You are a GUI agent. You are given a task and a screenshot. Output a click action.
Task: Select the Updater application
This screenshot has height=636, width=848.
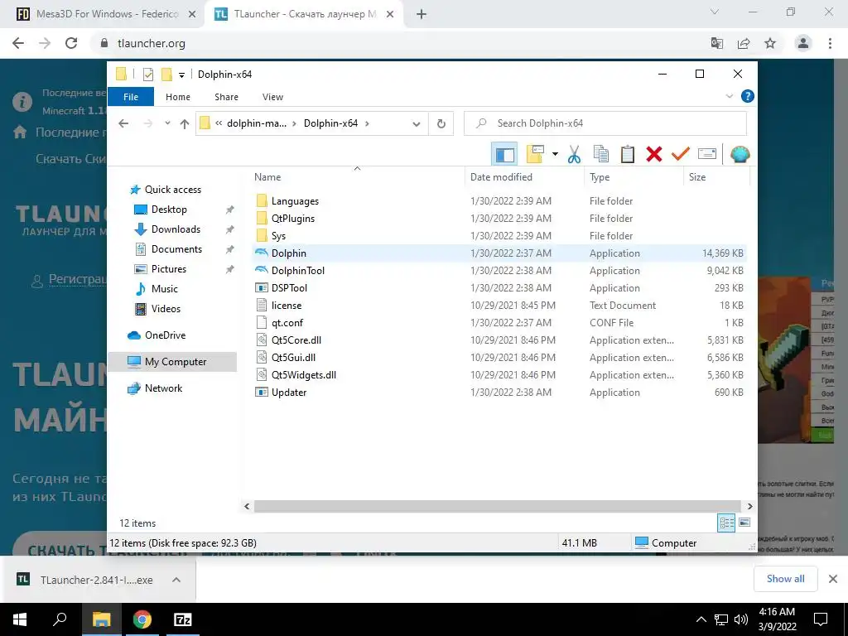499,392
